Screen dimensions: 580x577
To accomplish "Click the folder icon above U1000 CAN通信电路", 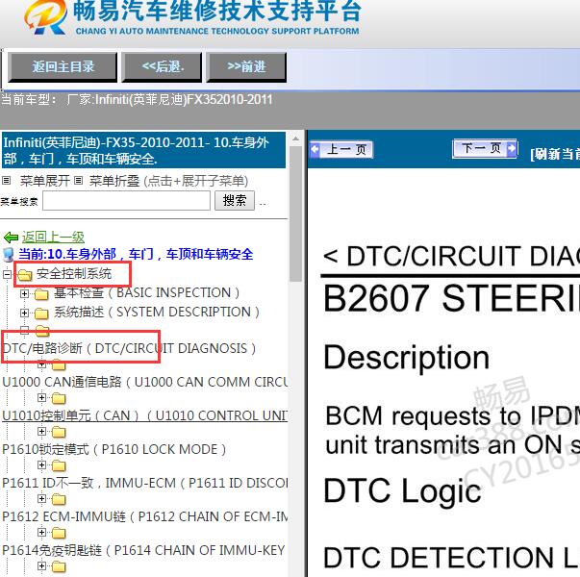I will [x=59, y=365].
